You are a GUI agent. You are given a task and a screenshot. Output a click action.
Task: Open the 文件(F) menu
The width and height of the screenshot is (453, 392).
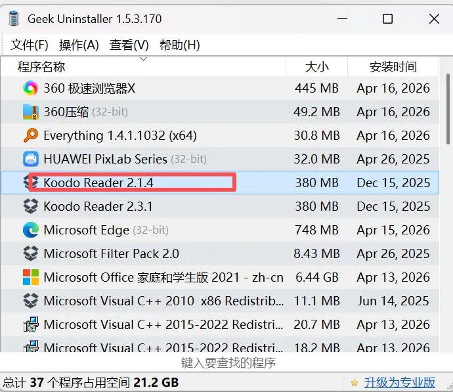[x=29, y=45]
